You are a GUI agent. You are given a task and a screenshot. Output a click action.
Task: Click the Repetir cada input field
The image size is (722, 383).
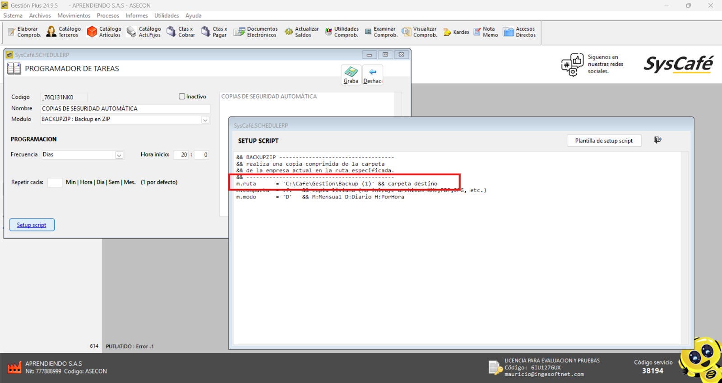55,182
